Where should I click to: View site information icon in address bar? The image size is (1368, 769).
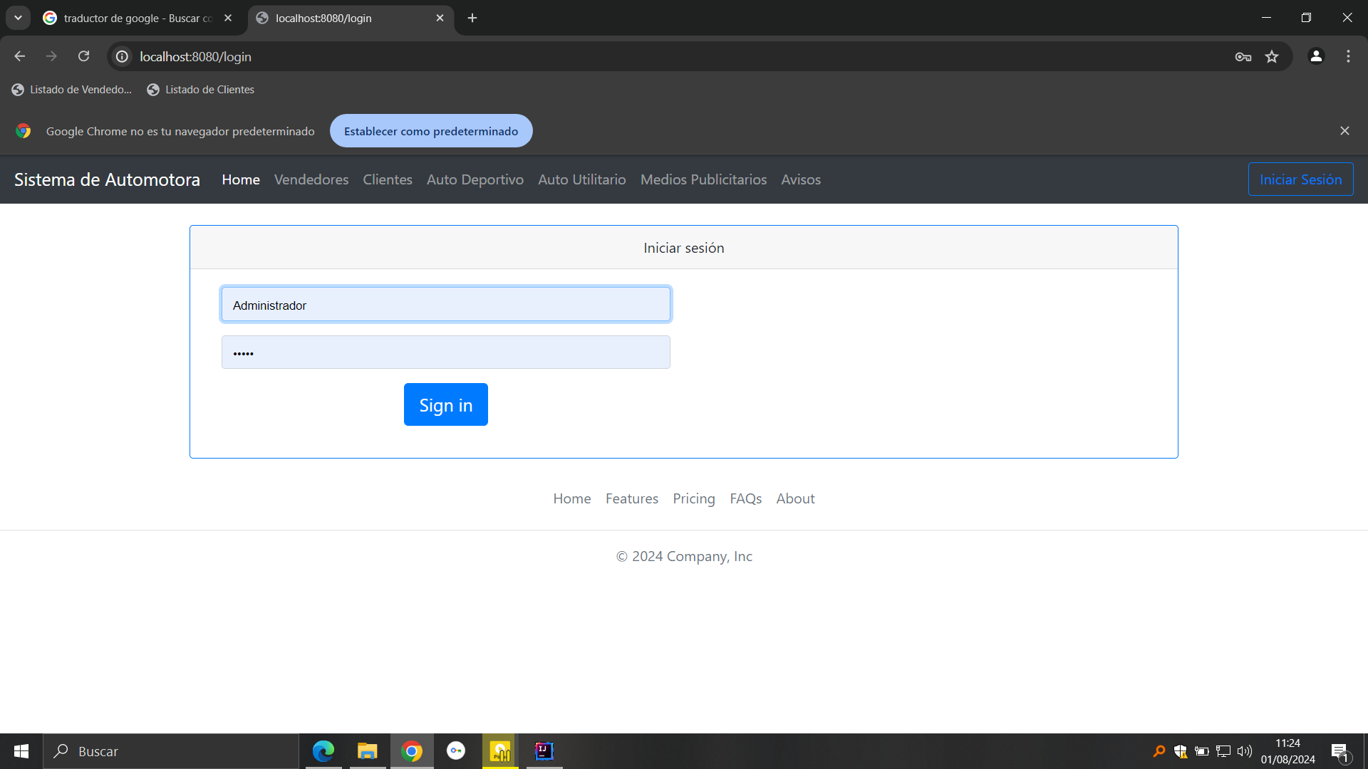click(121, 56)
